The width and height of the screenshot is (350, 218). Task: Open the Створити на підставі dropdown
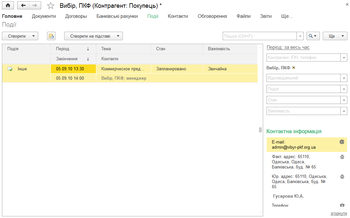click(x=93, y=36)
